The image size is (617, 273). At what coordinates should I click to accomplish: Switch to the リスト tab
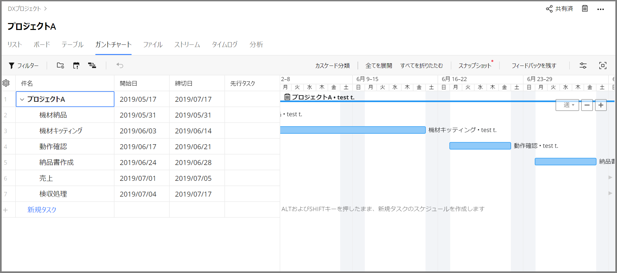[15, 44]
